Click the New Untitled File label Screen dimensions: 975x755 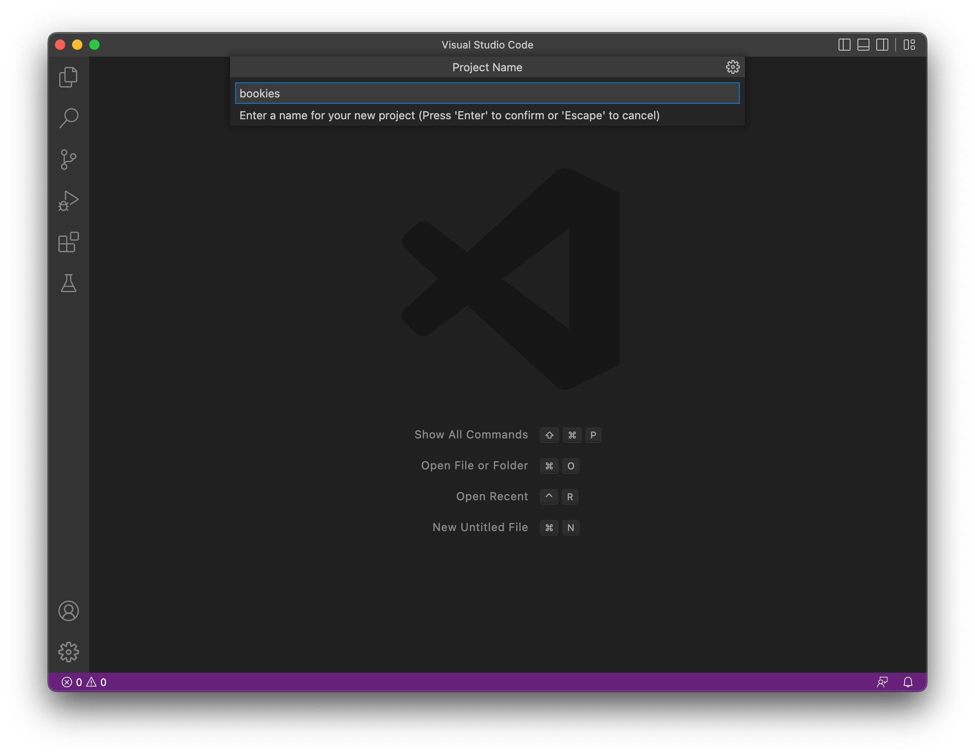pyautogui.click(x=480, y=527)
